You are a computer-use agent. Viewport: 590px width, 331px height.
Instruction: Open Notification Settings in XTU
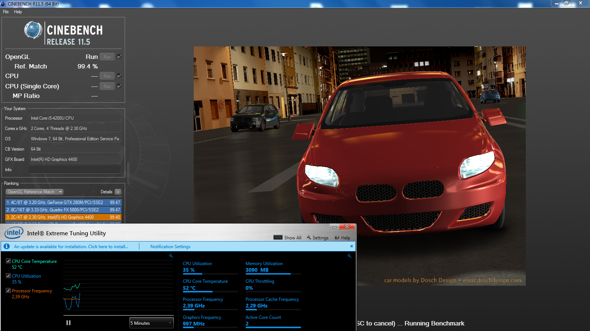(170, 247)
